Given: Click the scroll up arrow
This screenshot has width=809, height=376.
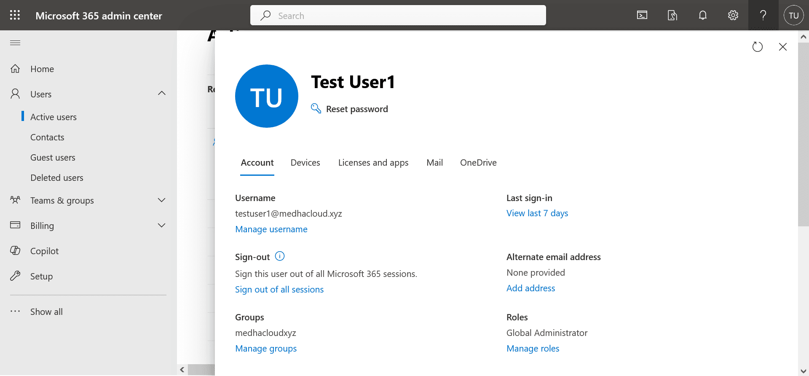Looking at the screenshot, I should coord(803,37).
